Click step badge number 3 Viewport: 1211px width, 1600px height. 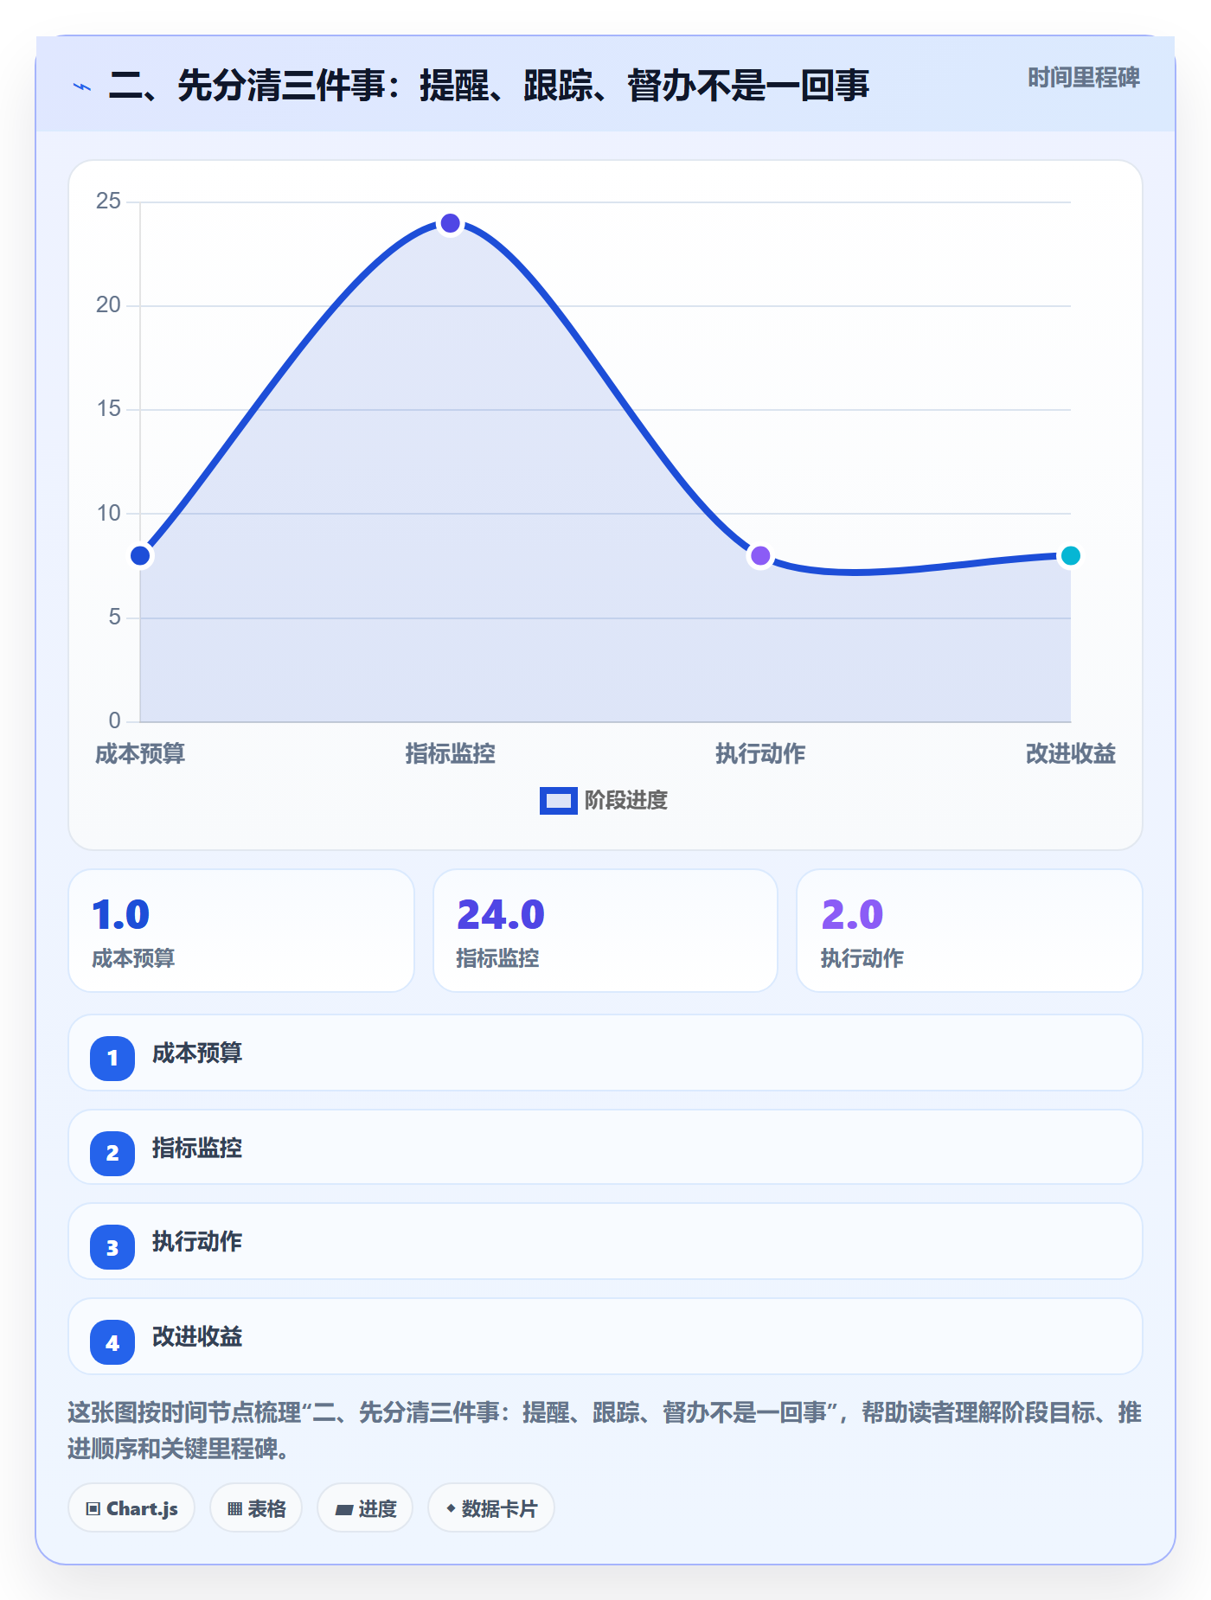pos(112,1247)
